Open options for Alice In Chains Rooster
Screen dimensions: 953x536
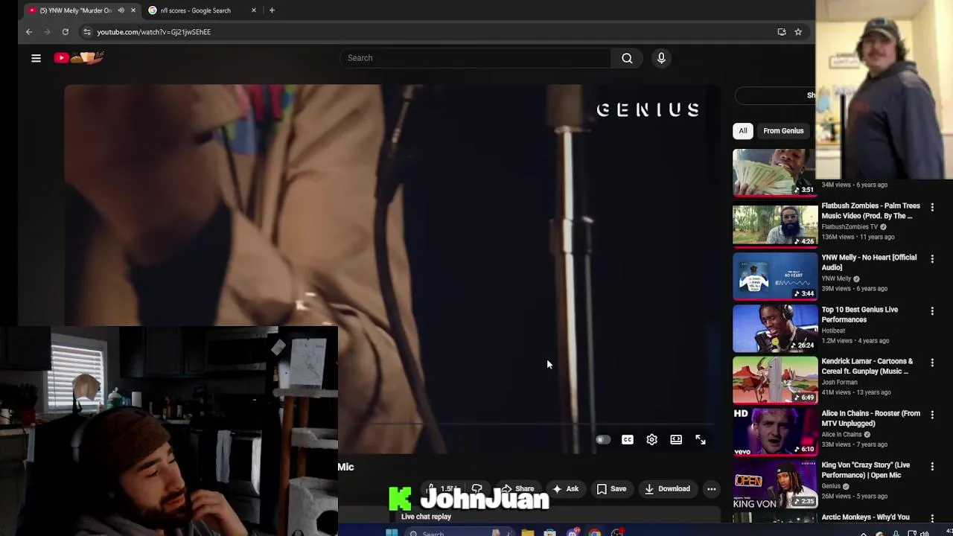coord(932,415)
